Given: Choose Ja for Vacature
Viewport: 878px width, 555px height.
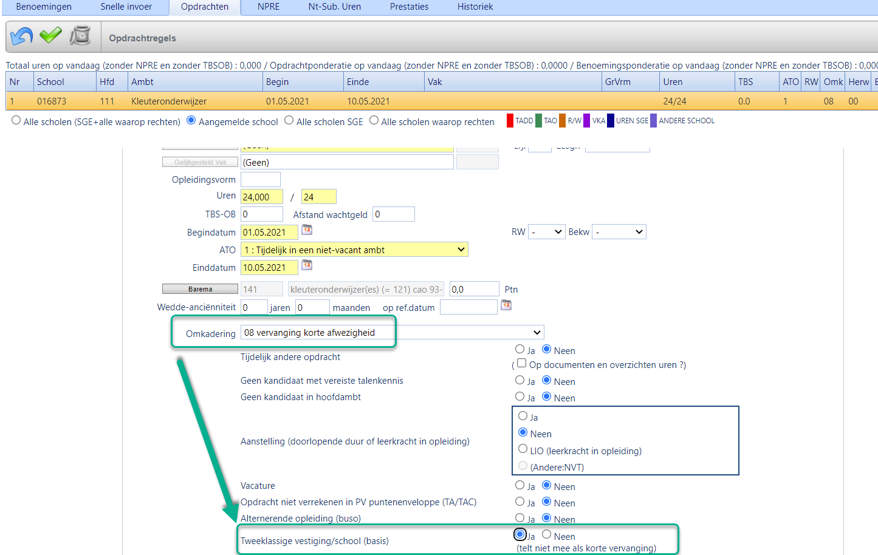Looking at the screenshot, I should [x=520, y=485].
